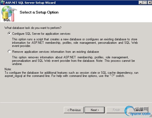Go back with the Previous button
152x118 pixels.
pyautogui.click(x=74, y=110)
